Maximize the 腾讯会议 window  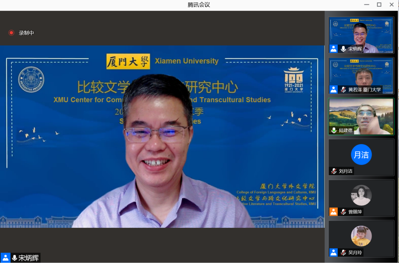pyautogui.click(x=379, y=5)
